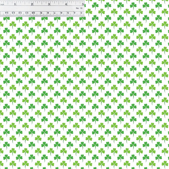Image resolution: width=169 pixels, height=169 pixels.
Task: Select the upside-down 7 centimeter number
Action: 55,13
